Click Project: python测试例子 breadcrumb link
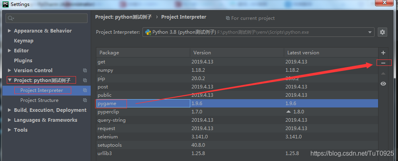The image size is (398, 161). click(123, 17)
